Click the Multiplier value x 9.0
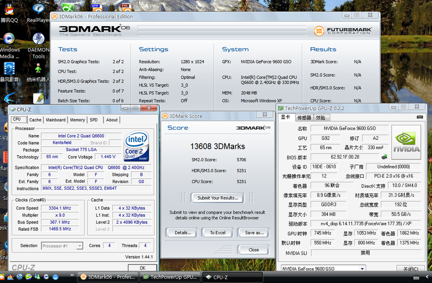The width and height of the screenshot is (432, 283). pos(60,215)
